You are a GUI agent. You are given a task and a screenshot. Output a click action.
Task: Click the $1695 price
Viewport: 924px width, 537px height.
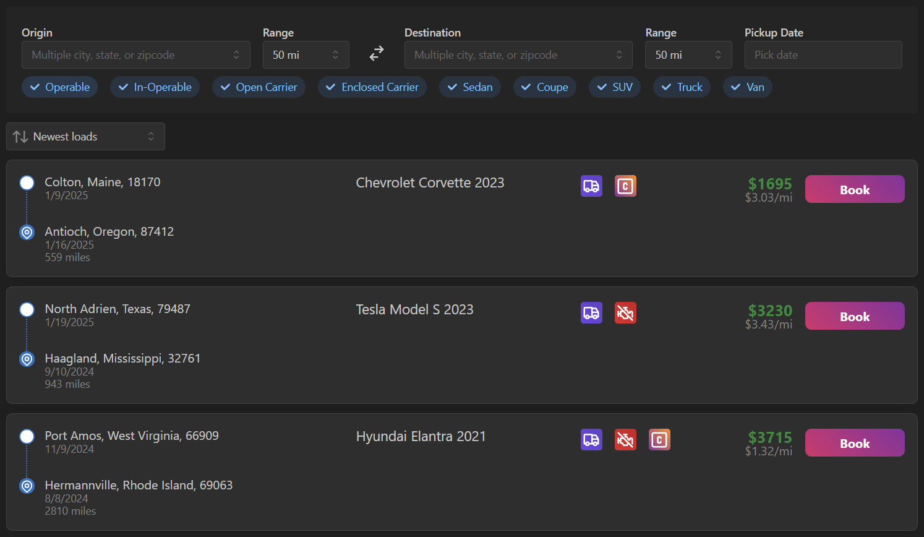click(770, 184)
